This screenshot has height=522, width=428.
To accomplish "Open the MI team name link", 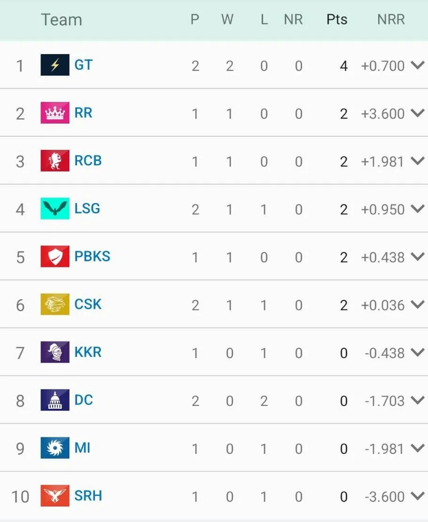I will (83, 448).
